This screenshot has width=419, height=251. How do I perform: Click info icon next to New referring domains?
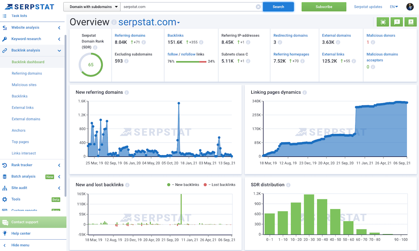pos(127,92)
